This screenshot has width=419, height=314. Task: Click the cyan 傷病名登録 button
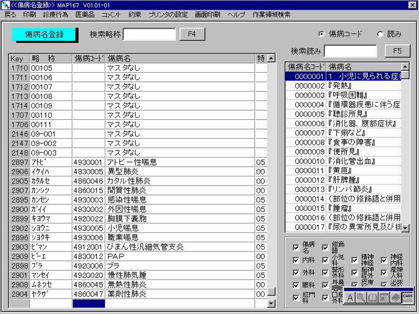click(x=45, y=34)
